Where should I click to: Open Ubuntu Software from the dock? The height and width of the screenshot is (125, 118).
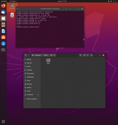click(3, 37)
